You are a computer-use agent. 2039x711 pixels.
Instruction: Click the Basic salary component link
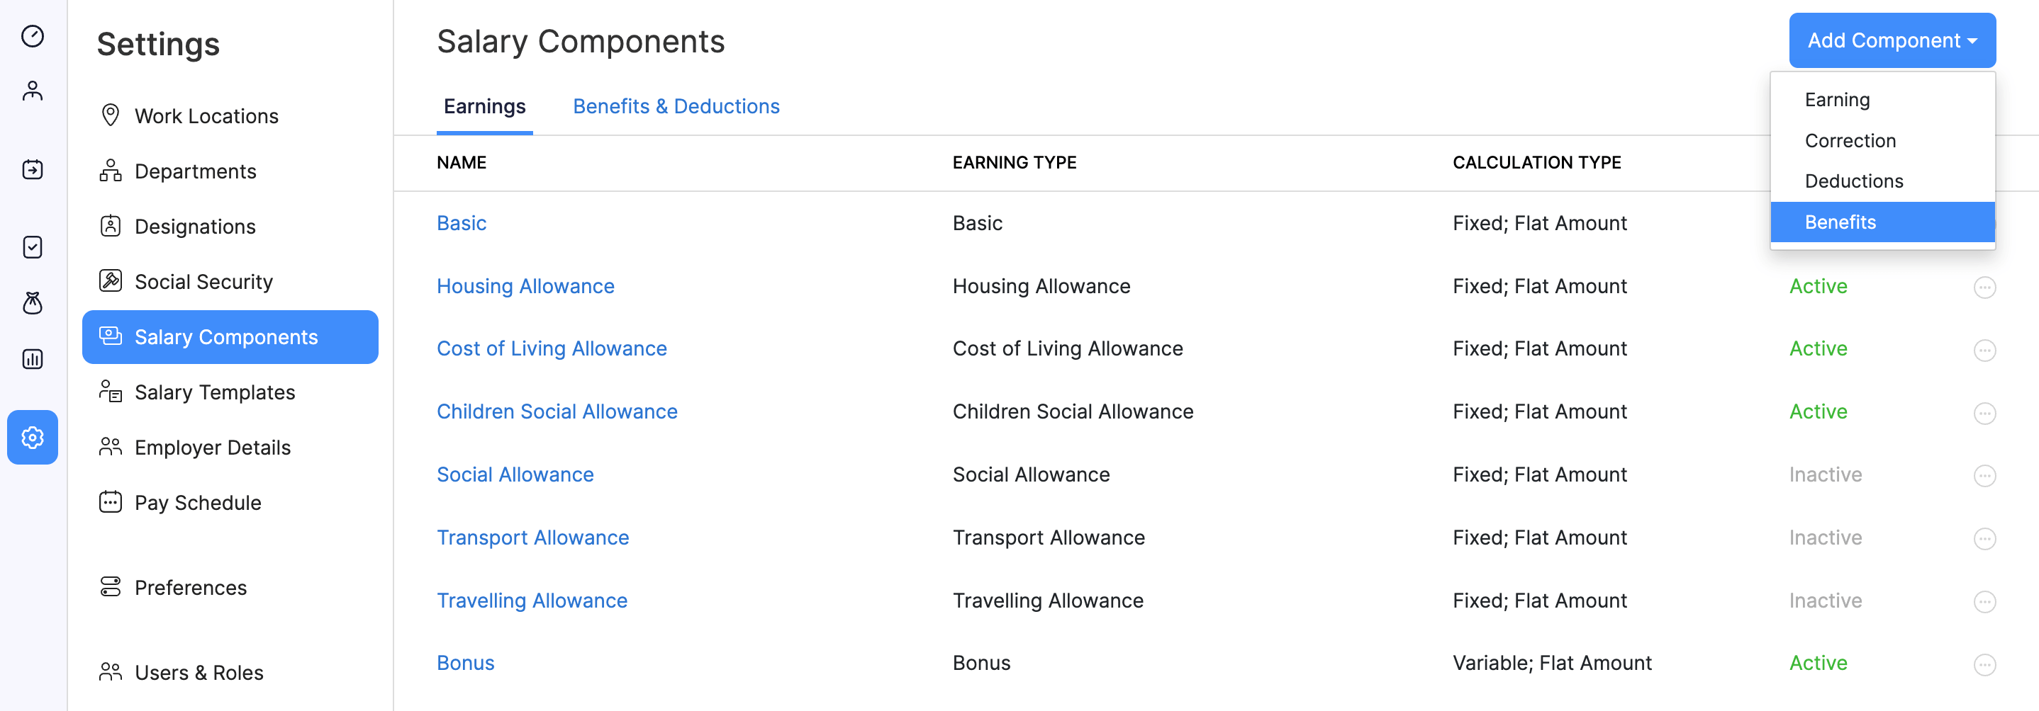pyautogui.click(x=462, y=222)
